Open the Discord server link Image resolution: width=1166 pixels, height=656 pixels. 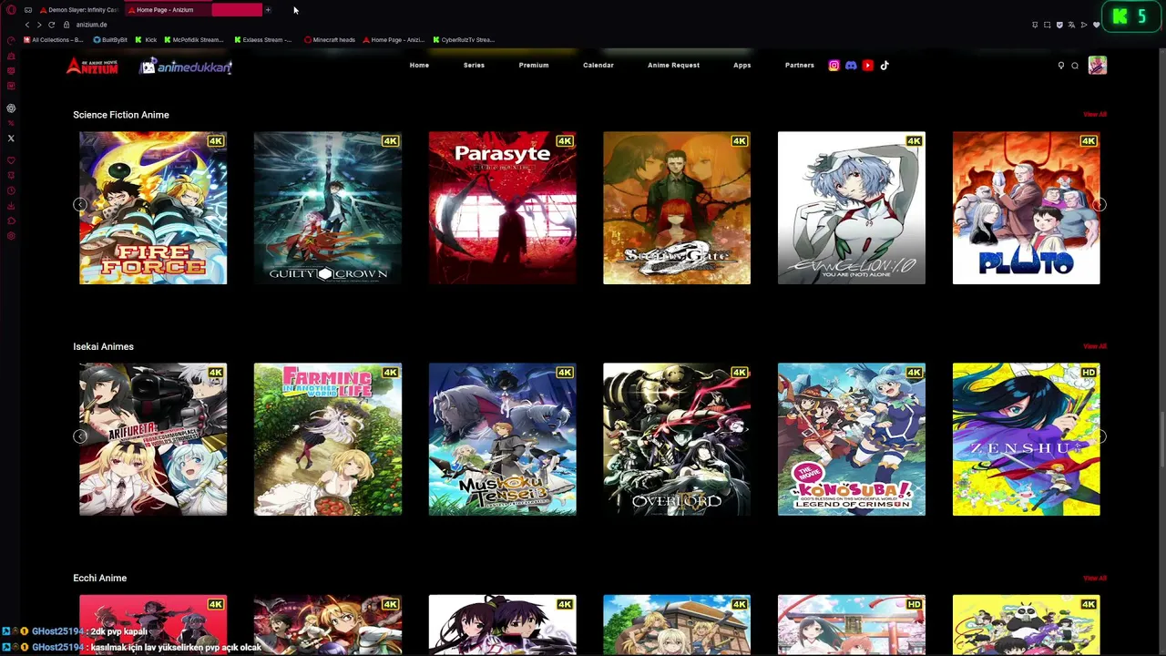tap(851, 66)
